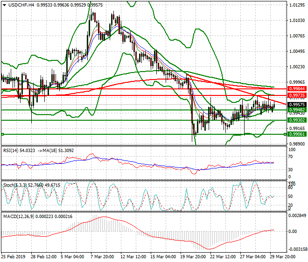Click the current price label 0.99575
308x262 pixels.
pos(297,105)
